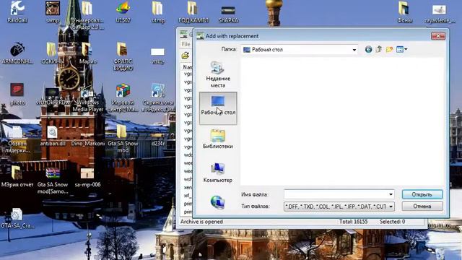Select the Gta SA Snow mod folder

[x=123, y=139]
